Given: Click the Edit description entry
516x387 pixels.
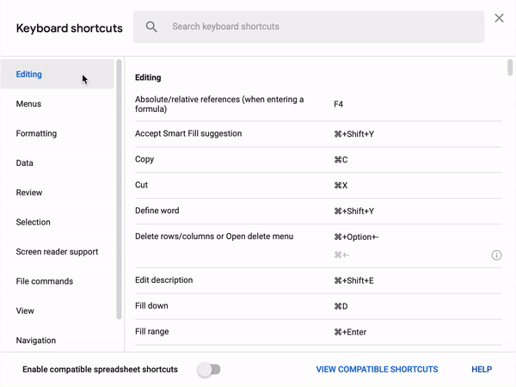Looking at the screenshot, I should [164, 280].
